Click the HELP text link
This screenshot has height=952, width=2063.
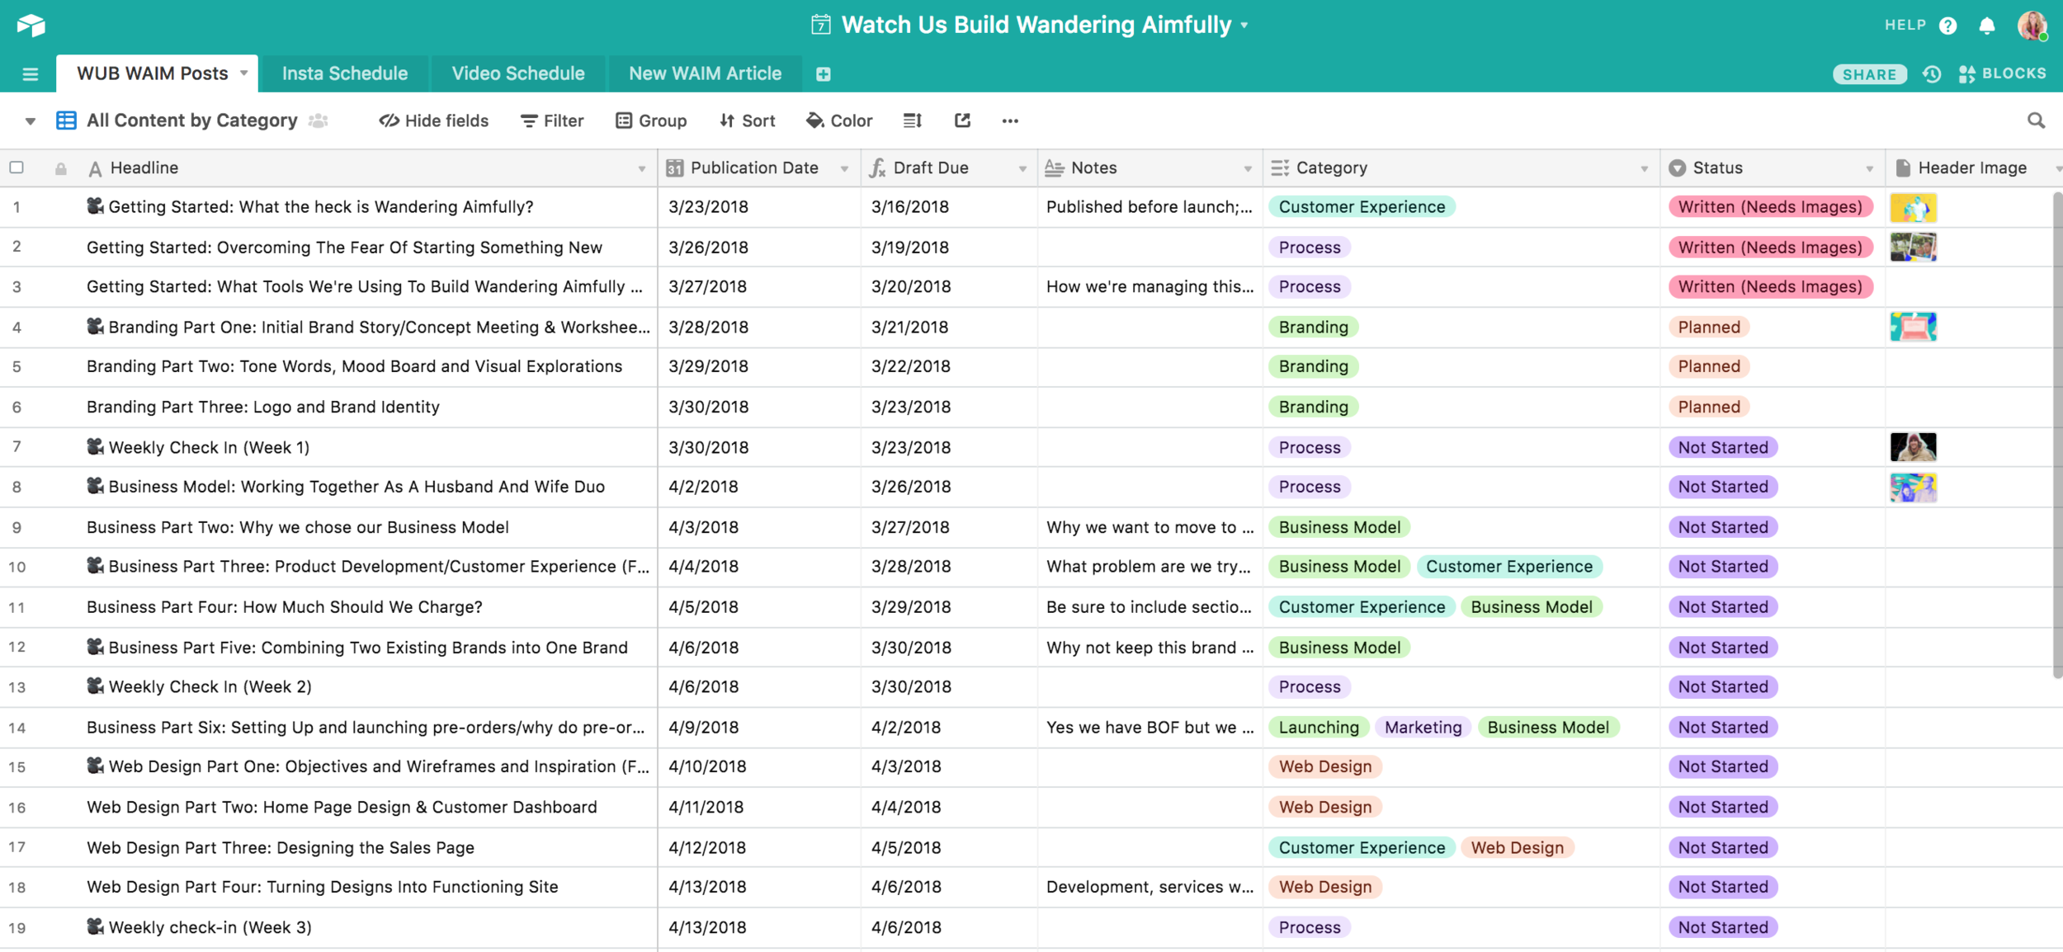pyautogui.click(x=1905, y=26)
